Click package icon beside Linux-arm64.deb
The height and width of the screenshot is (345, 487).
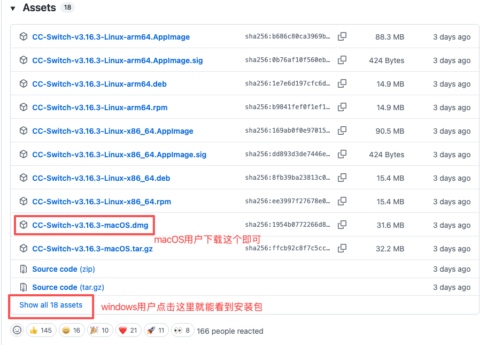click(24, 83)
